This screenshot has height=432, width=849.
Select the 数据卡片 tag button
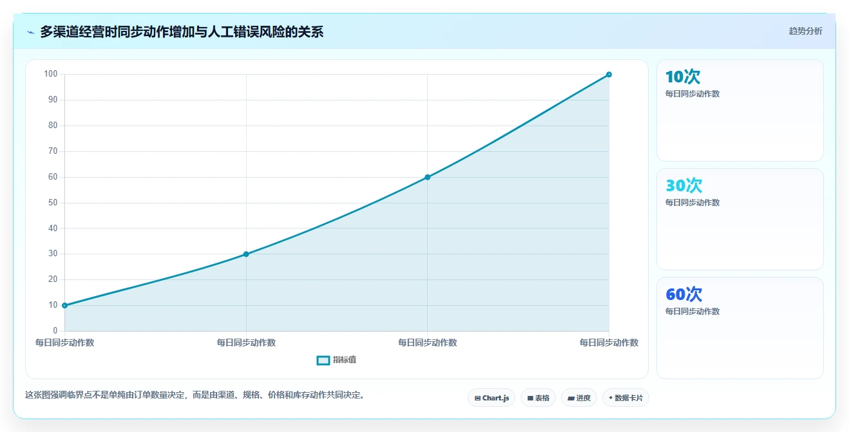coord(625,398)
